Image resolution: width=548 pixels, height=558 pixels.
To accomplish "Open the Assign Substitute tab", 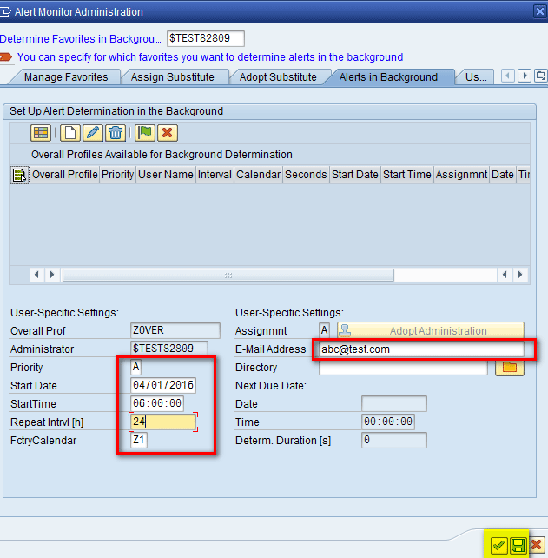I will tap(173, 76).
